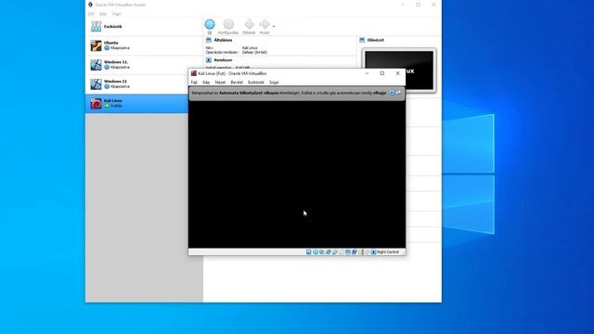The image size is (594, 334).
Task: Open Fájl menu in VirtualBox Manager window
Action: point(91,14)
